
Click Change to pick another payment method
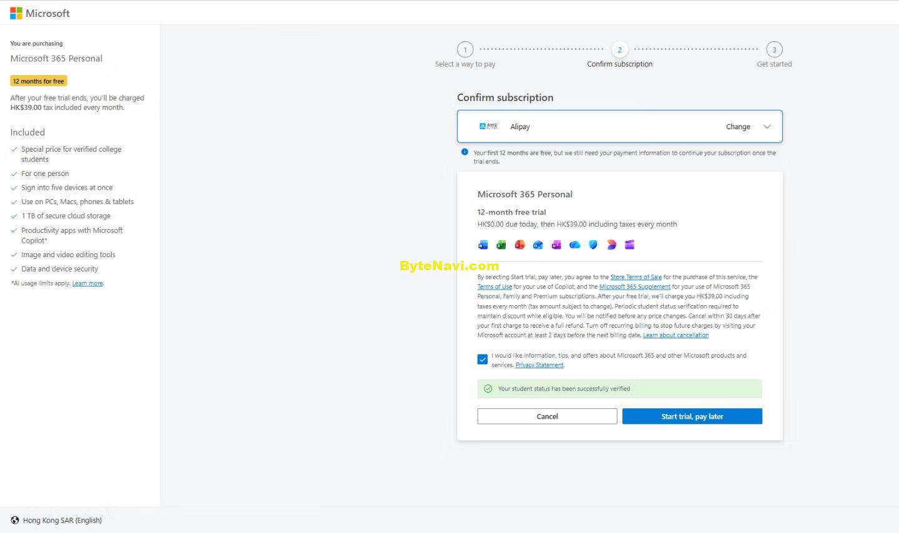click(738, 127)
